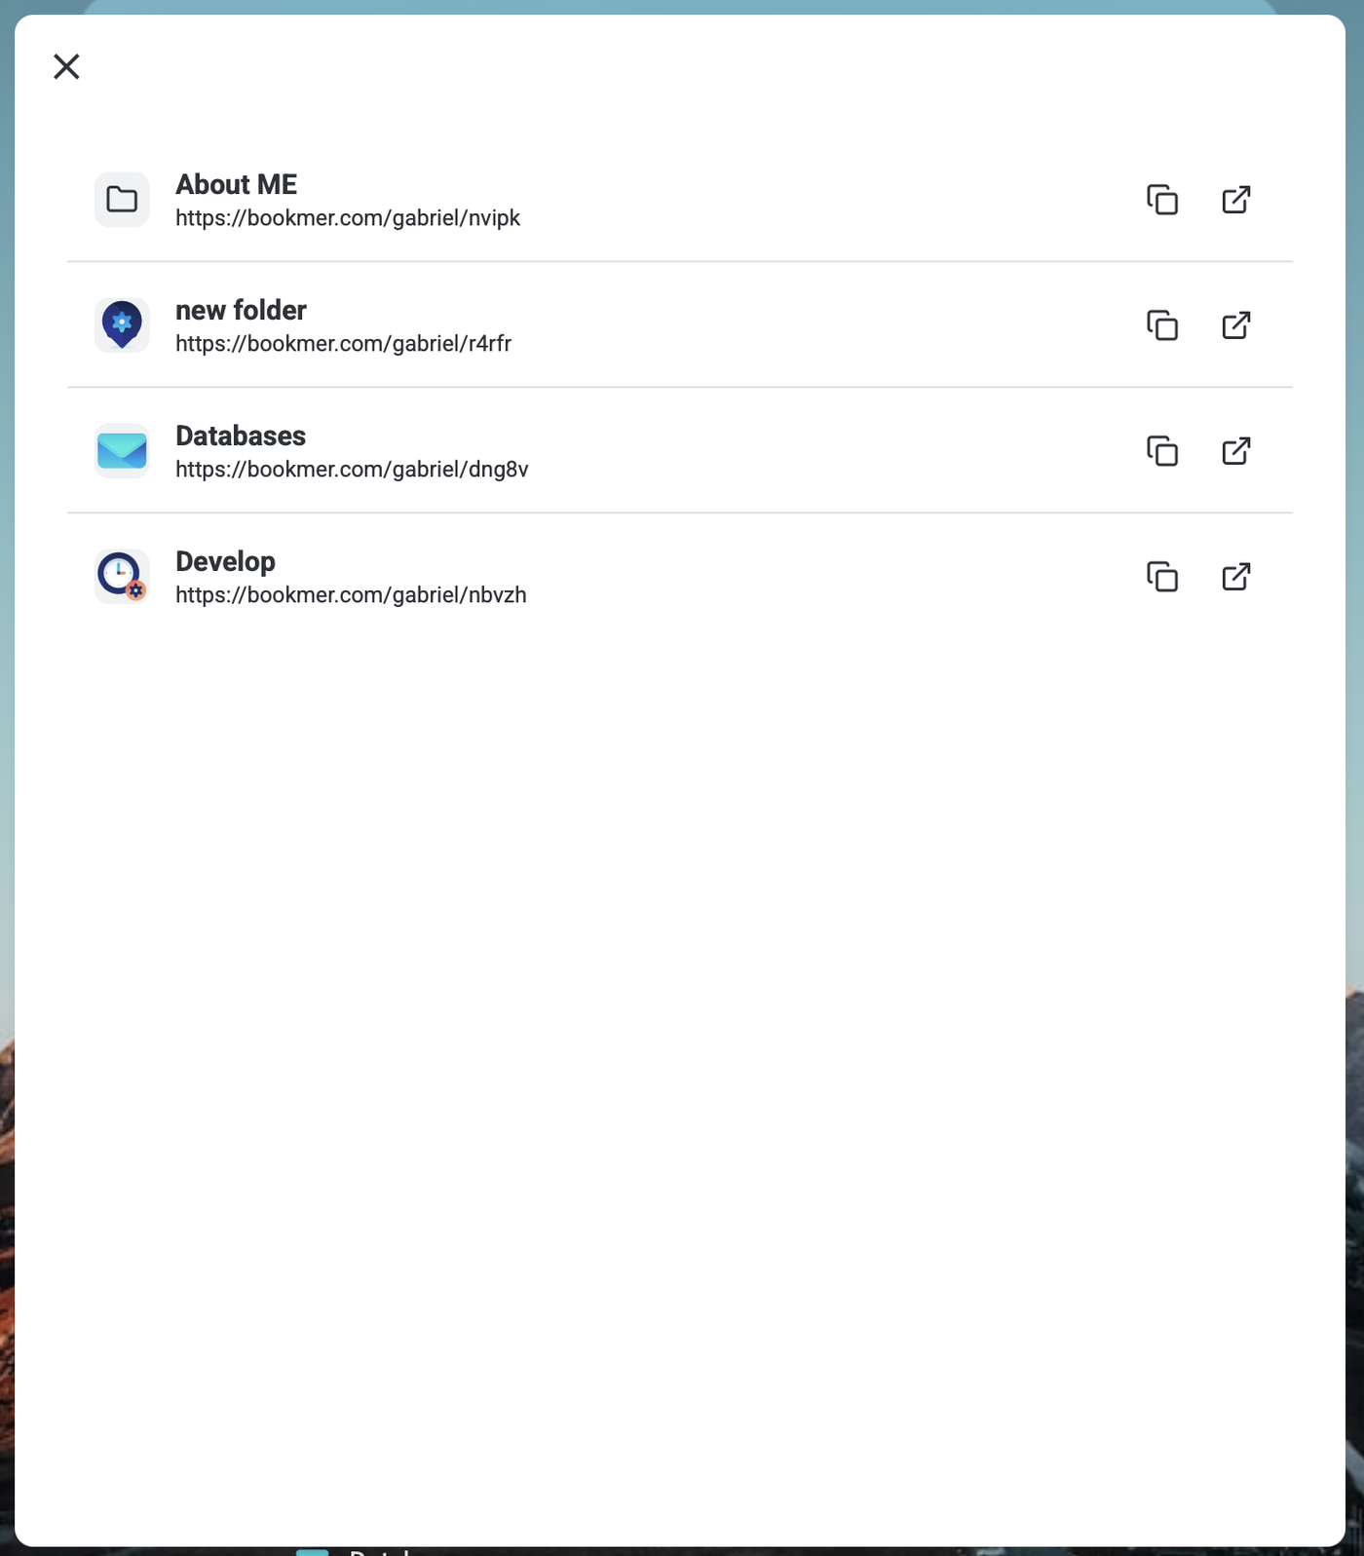
Task: Click the Databases envelope icon
Action: [x=122, y=451]
